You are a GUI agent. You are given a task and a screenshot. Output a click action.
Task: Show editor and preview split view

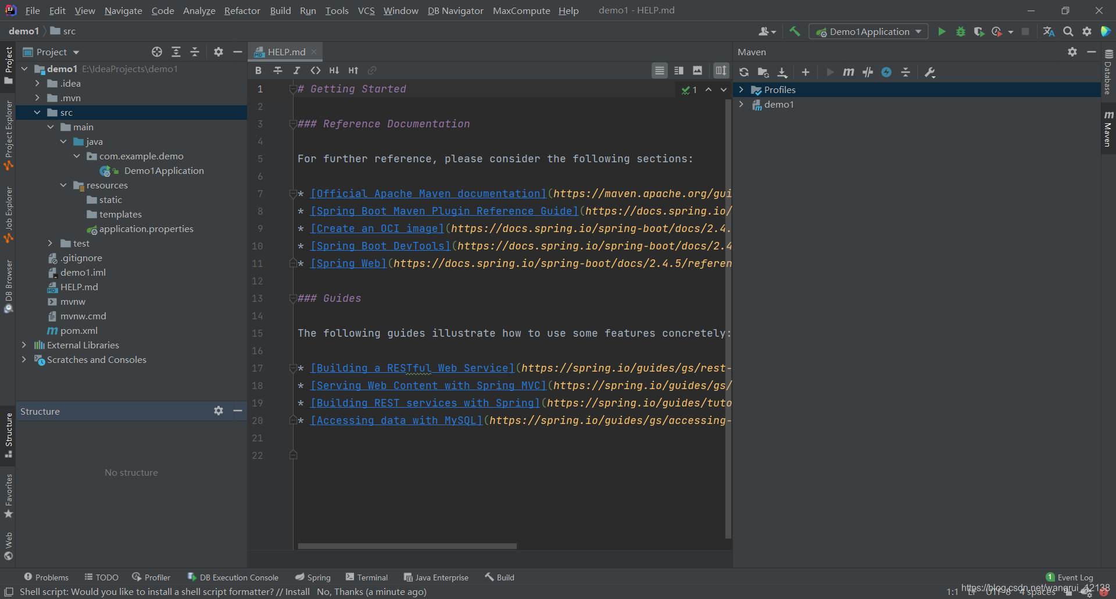(679, 70)
